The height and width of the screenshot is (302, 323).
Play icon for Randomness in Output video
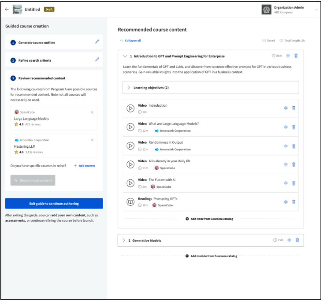point(130,146)
